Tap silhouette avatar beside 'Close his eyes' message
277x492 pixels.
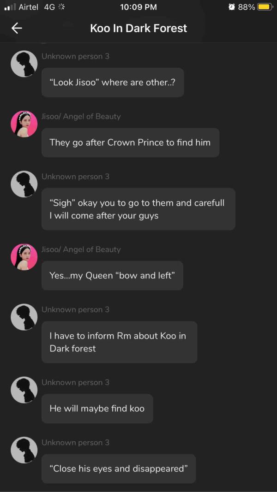click(24, 450)
